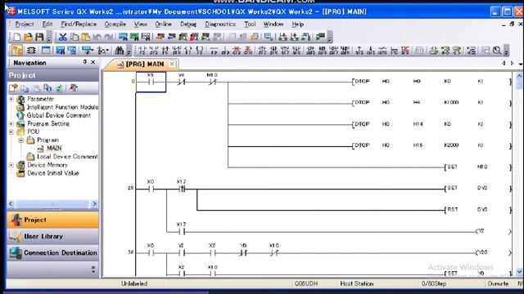Click the Navigation horizontal scrollbar right arrow

pyautogui.click(x=94, y=203)
